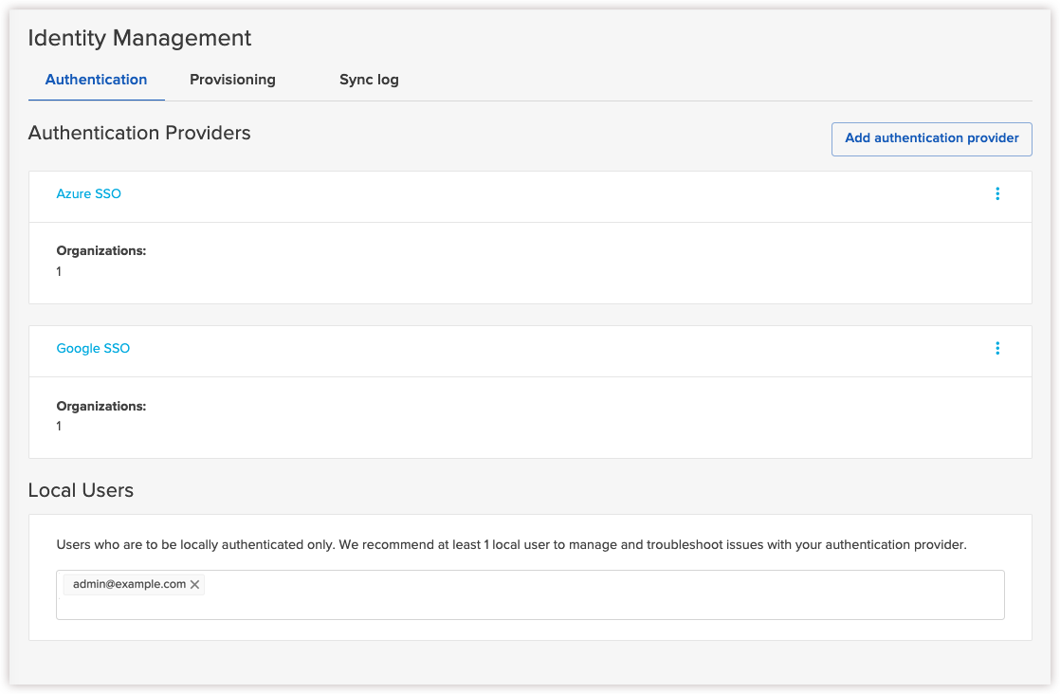Image resolution: width=1060 pixels, height=694 pixels.
Task: Open the Azure SSO provider details
Action: tap(88, 193)
